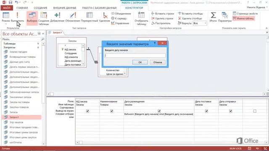Switch to the ГЛАВНАЯ tab
269x151 pixels.
[x=22, y=8]
